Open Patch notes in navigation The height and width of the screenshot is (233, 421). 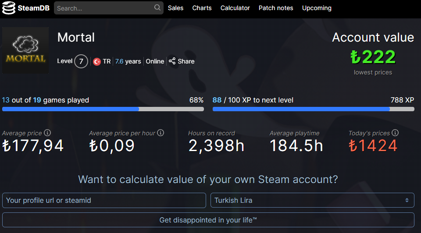(276, 8)
